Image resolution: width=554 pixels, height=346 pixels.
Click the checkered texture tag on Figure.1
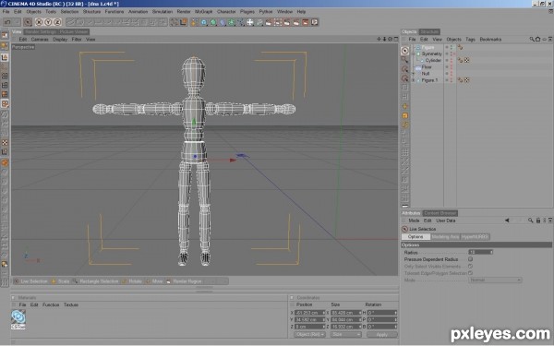[x=466, y=80]
